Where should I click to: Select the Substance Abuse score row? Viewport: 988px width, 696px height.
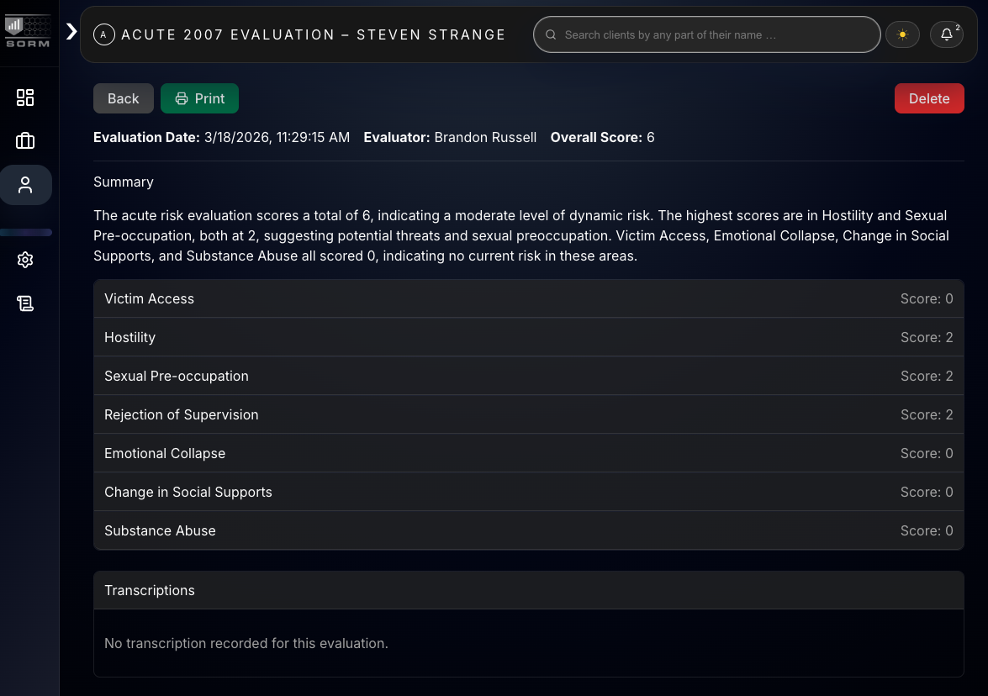[528, 530]
